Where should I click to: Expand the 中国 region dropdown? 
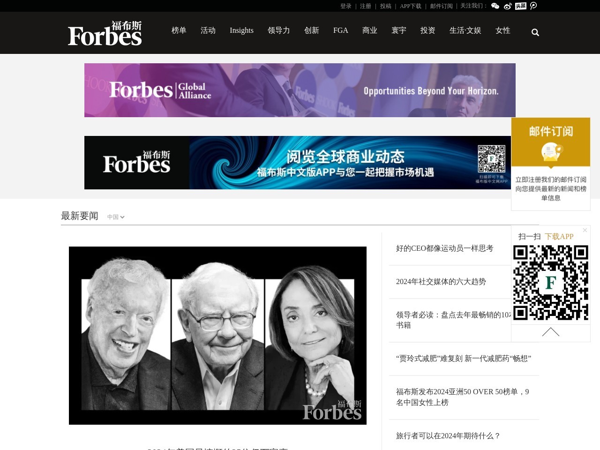(116, 217)
